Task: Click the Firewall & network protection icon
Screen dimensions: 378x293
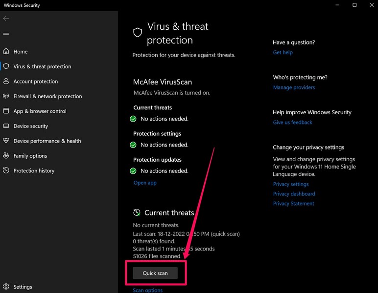Action: pyautogui.click(x=6, y=96)
